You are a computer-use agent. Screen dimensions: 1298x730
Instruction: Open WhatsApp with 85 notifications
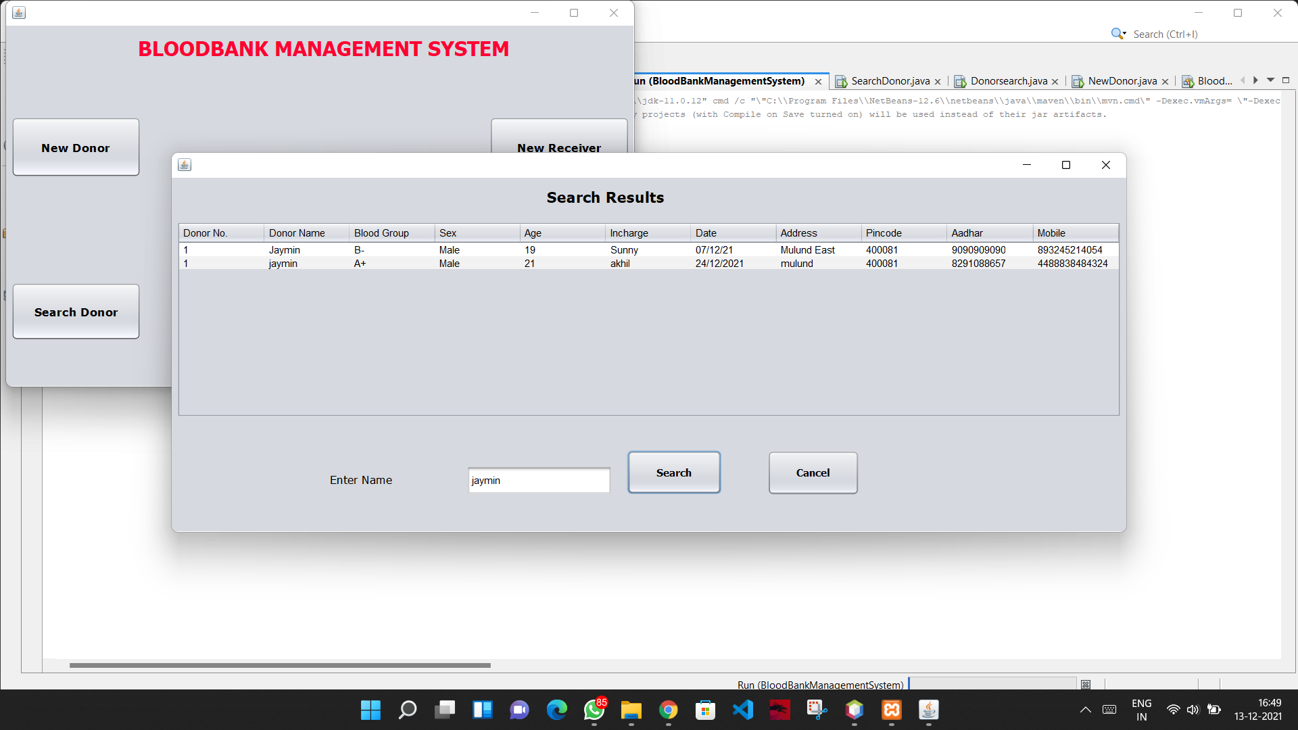(594, 711)
